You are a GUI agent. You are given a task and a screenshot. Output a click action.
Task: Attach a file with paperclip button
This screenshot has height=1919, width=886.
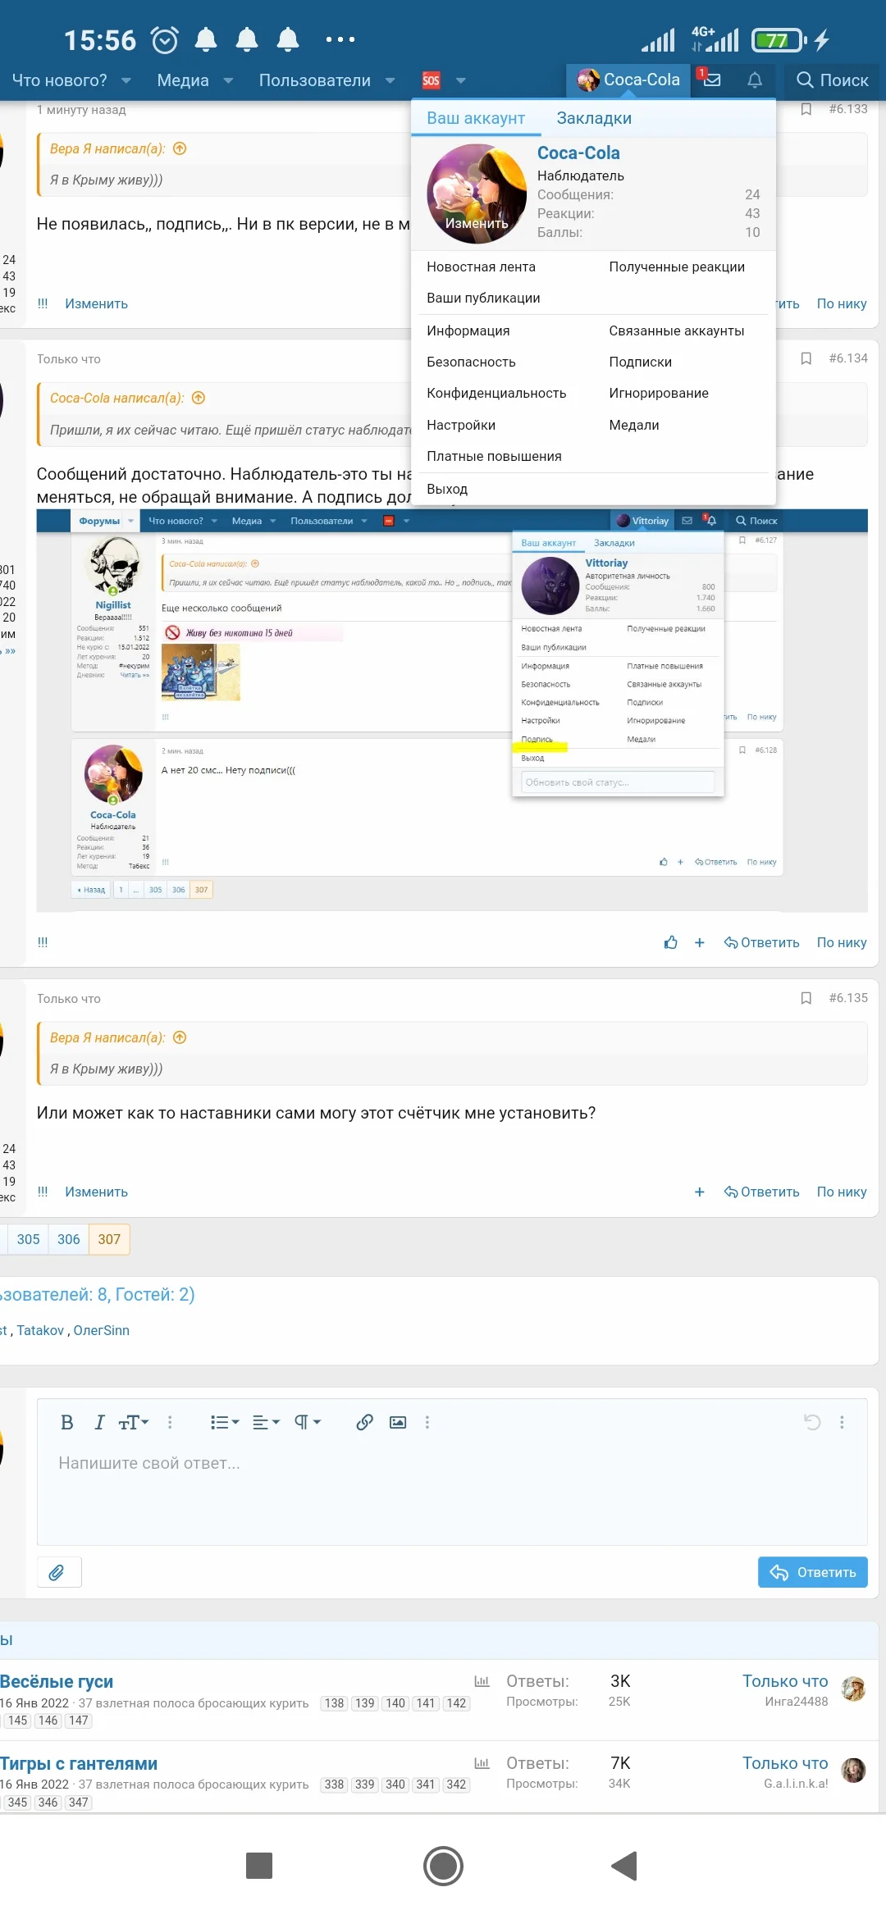tap(58, 1572)
